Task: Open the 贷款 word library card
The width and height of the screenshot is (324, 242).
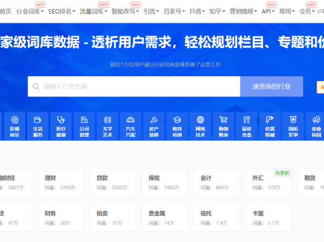Action: pos(113,182)
